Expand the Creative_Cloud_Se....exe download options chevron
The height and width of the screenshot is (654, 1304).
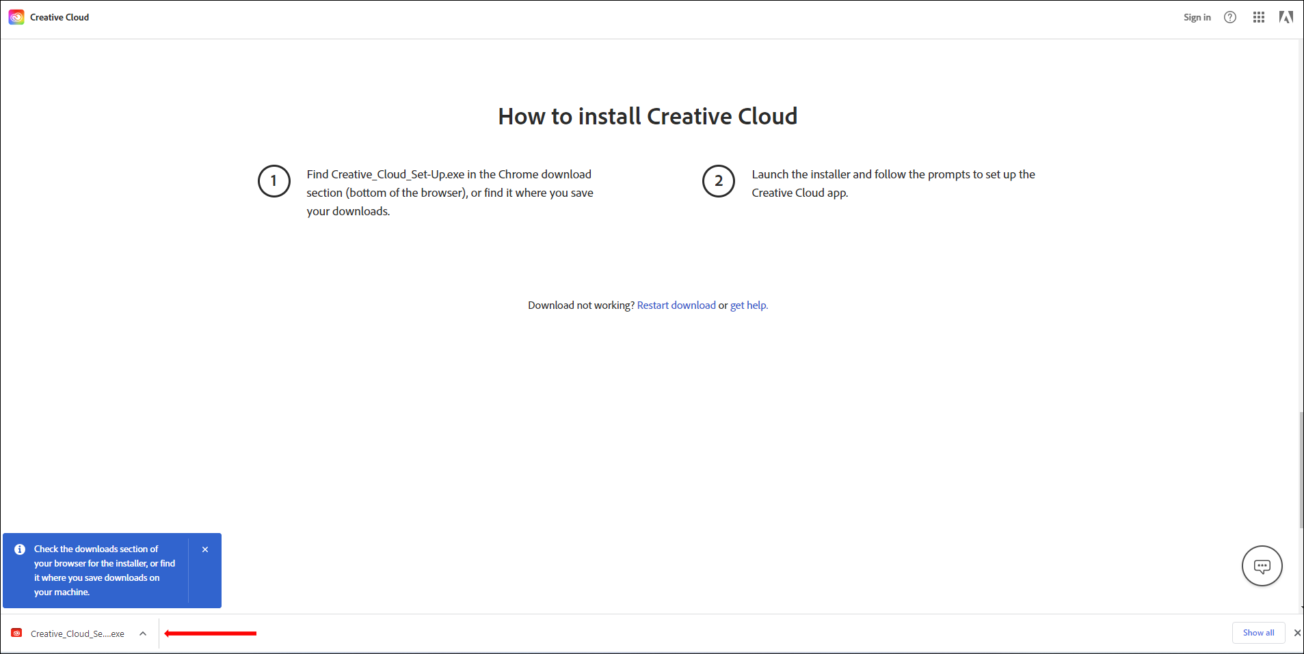[142, 633]
